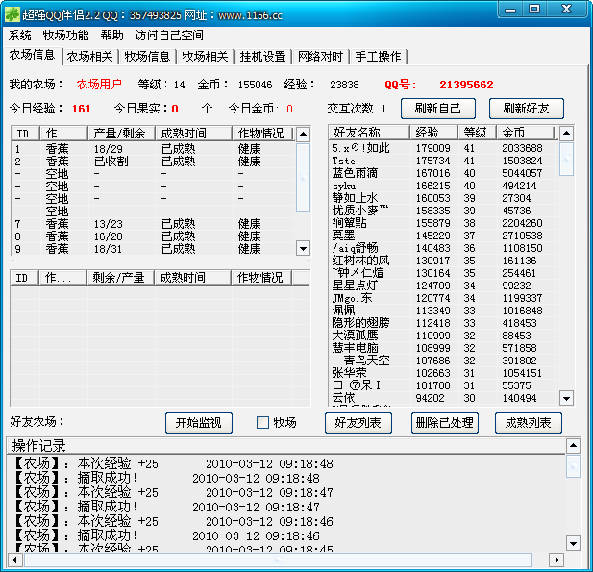Image resolution: width=593 pixels, height=572 pixels.
Task: Switch to the 挂机设置 tab
Action: tap(262, 56)
